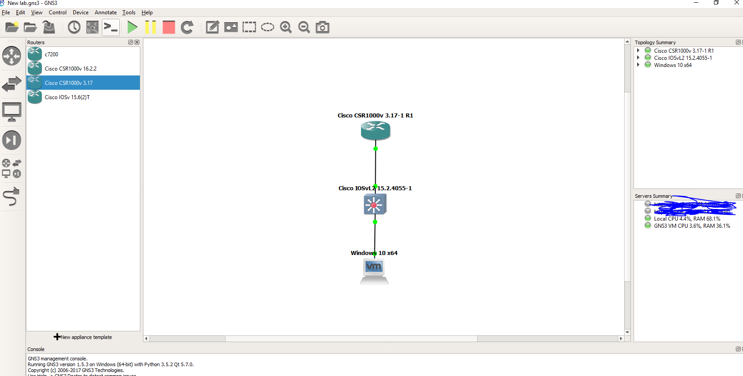
Task: Select Cisco IOSv 15.6(2)T template
Action: tap(83, 97)
